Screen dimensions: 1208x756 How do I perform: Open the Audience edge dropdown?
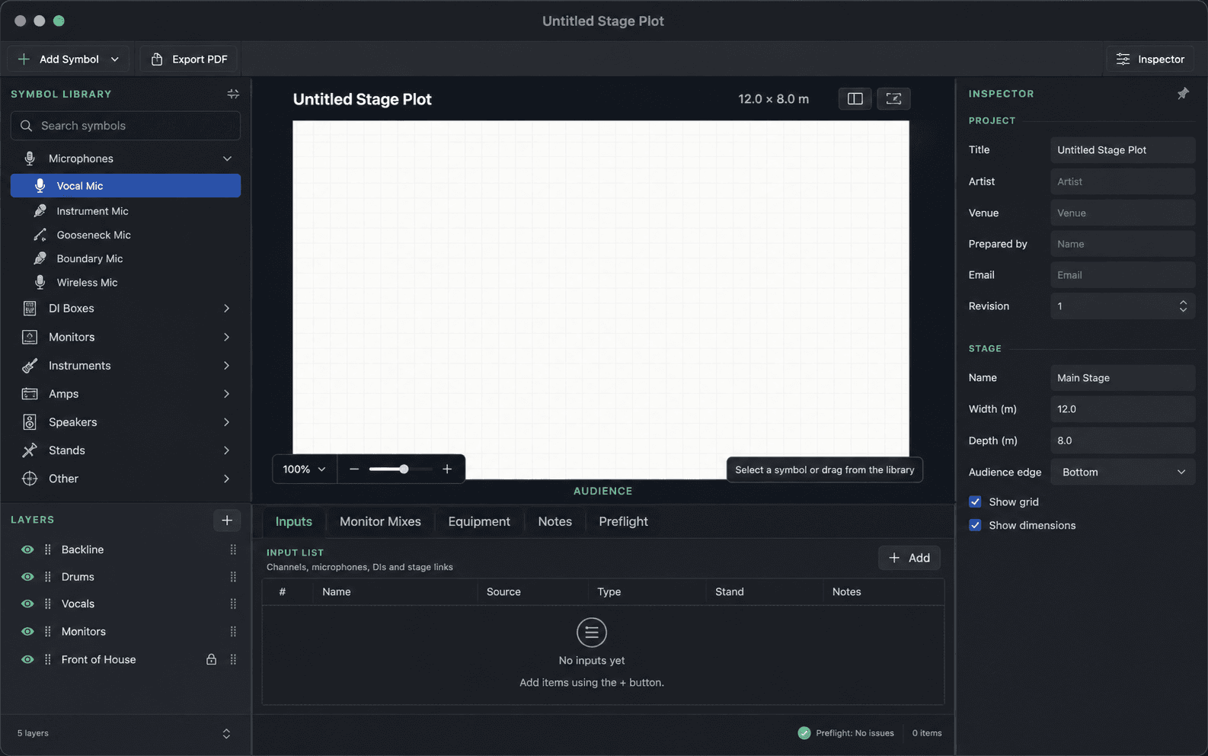pyautogui.click(x=1123, y=472)
